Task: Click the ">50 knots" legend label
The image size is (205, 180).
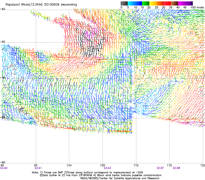Action: tap(197, 7)
